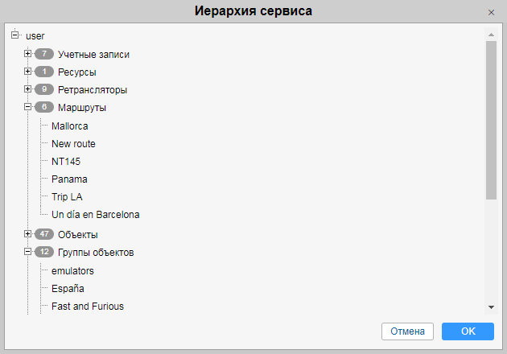Click the OK button

click(468, 331)
